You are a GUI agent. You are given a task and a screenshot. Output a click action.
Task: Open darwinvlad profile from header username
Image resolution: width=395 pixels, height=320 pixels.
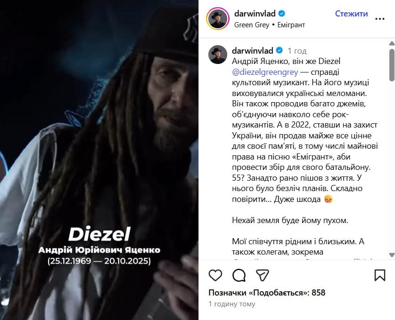[x=255, y=14]
